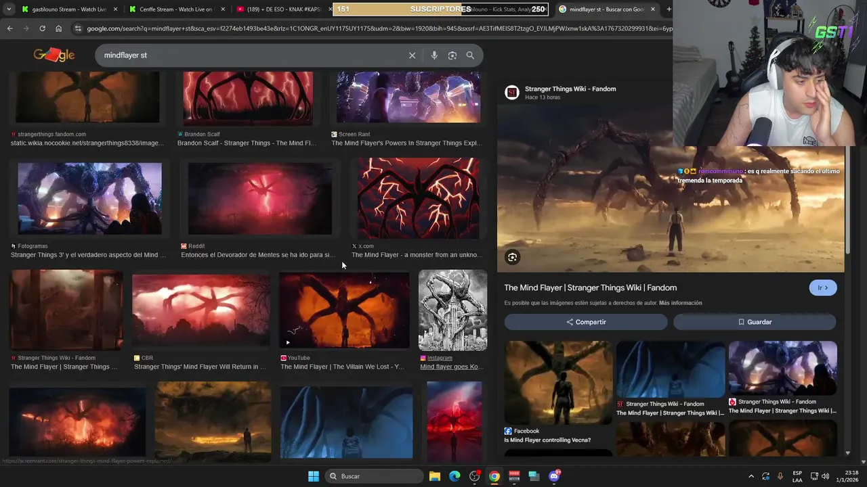
Task: Open the Instagram black-and-white Mind Flayer thumbnail
Action: [x=452, y=310]
